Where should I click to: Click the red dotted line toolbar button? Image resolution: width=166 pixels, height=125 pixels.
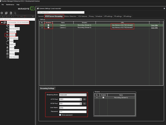pyautogui.click(x=21, y=17)
